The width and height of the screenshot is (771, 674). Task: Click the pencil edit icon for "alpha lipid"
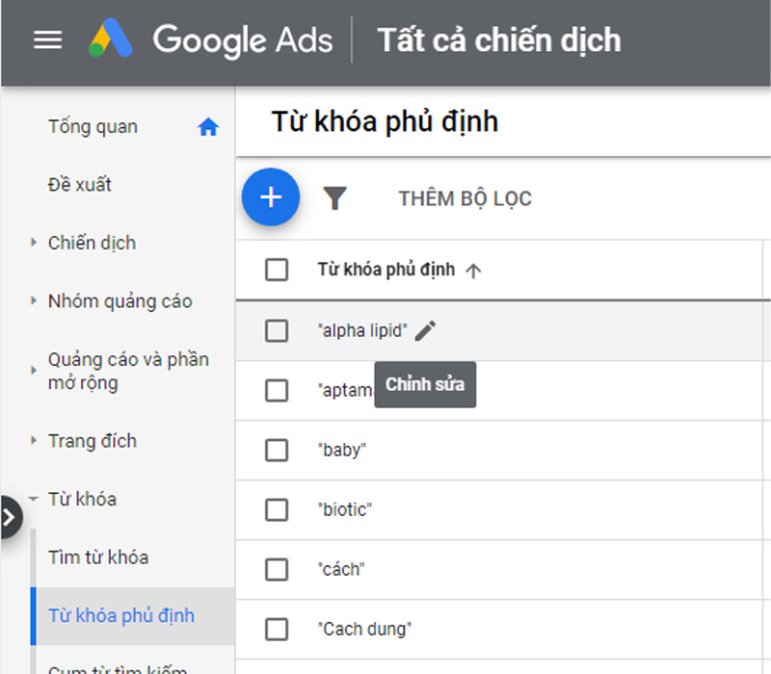(x=426, y=330)
